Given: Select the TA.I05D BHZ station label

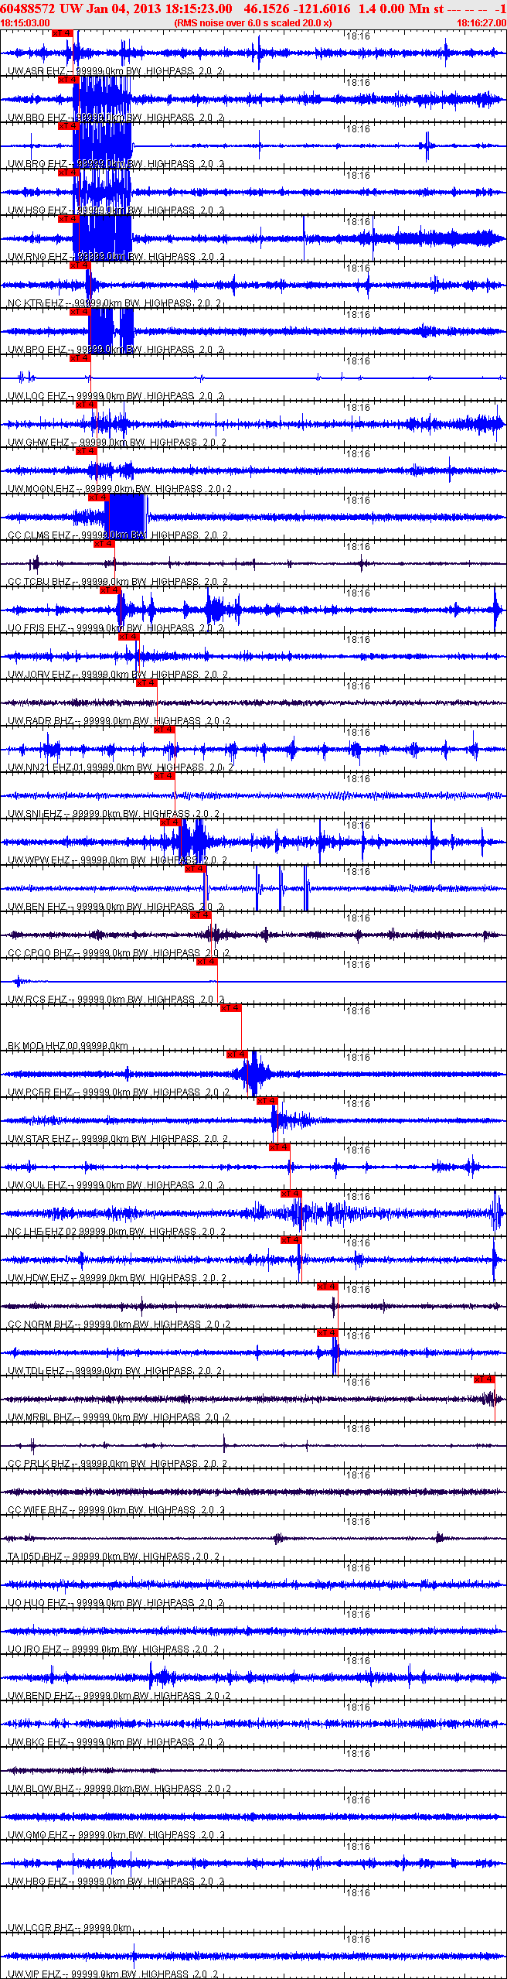Looking at the screenshot, I should (x=35, y=1557).
